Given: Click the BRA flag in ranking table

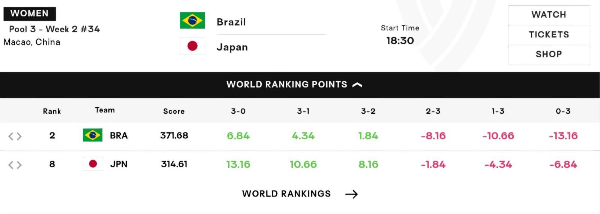Looking at the screenshot, I should (93, 135).
